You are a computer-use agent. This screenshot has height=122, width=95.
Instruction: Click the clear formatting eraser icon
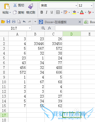[89, 12]
